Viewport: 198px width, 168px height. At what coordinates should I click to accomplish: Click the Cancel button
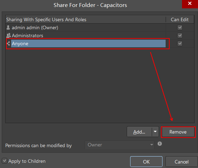(181, 162)
